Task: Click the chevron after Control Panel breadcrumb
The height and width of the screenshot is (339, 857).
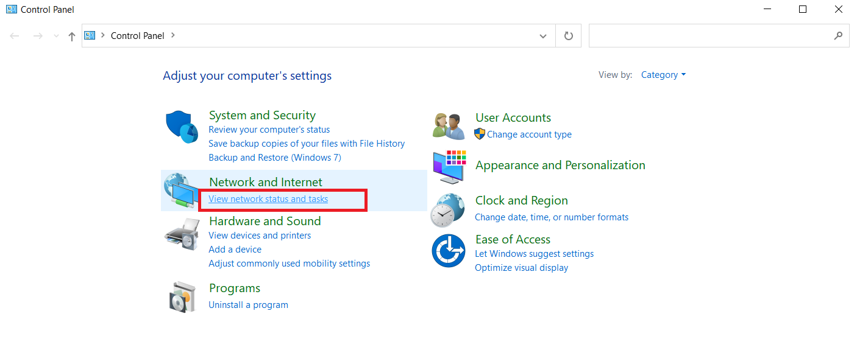Action: [x=173, y=35]
